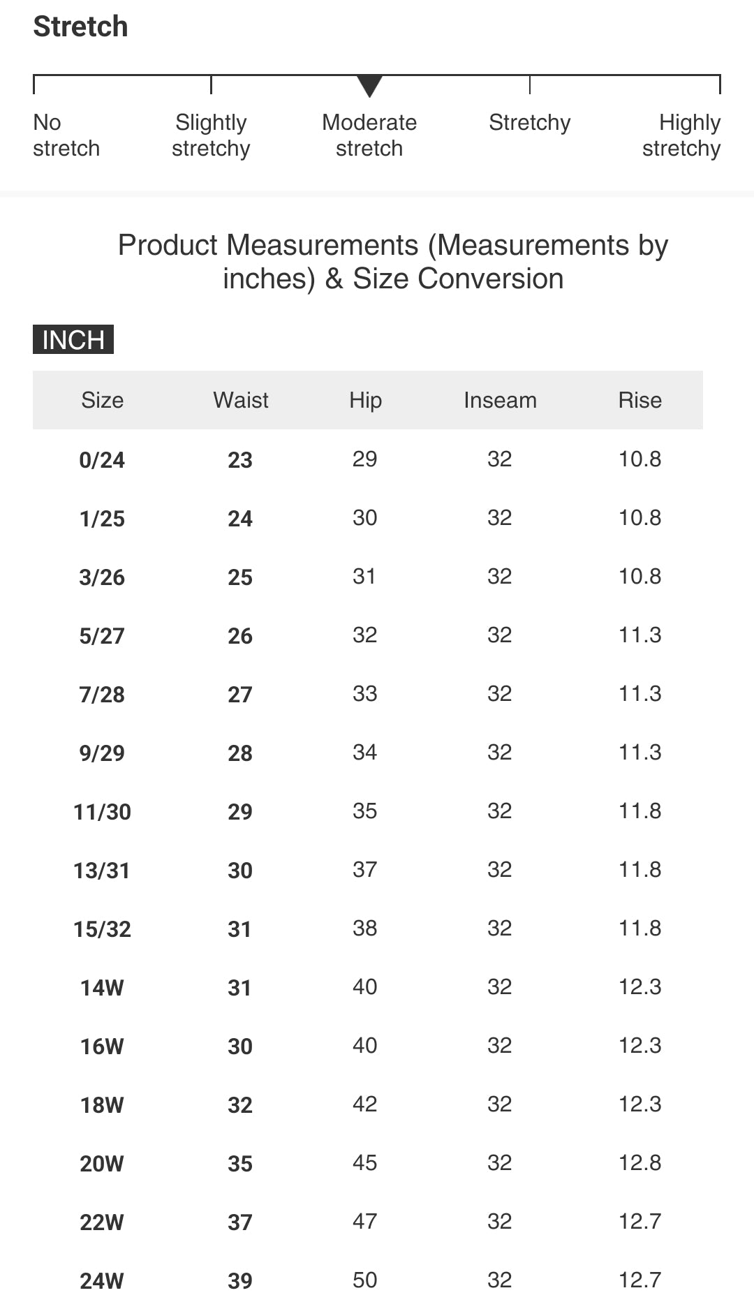Select the 24W size row label

pos(102,1281)
